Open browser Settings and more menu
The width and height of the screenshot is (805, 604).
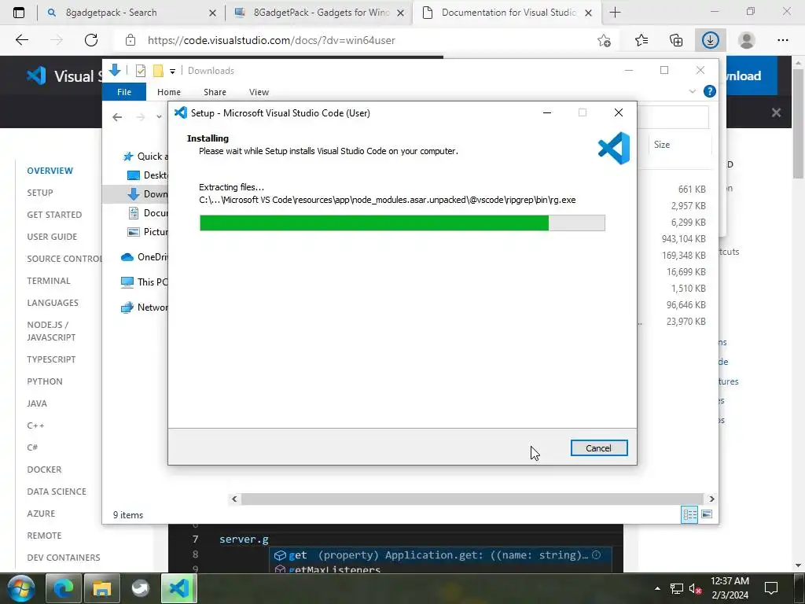pos(782,40)
